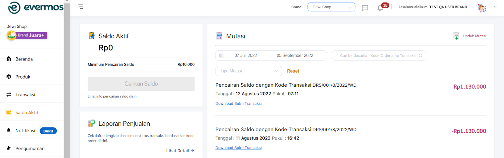Click the Rp0 balance amount

(106, 48)
